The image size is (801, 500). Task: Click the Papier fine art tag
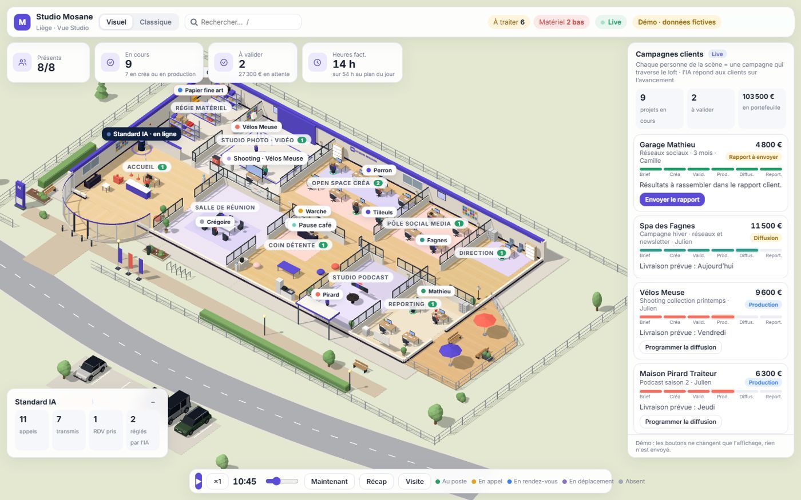[x=201, y=90]
